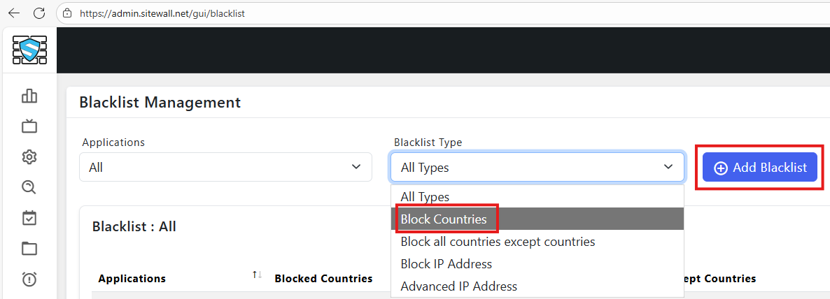Viewport: 830px width, 299px height.
Task: Choose 'Block Countries' option
Action: 444,219
